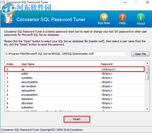Click the Buy Now shopping cart icon
Viewport: 152px width, 133px height.
pos(104,17)
